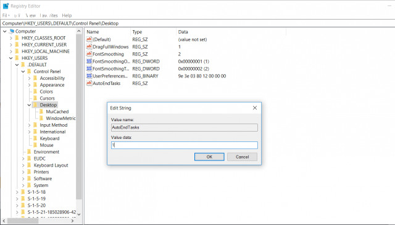
Task: Expand the HKEY_LOCAL_MACHINE key
Action: coord(11,52)
